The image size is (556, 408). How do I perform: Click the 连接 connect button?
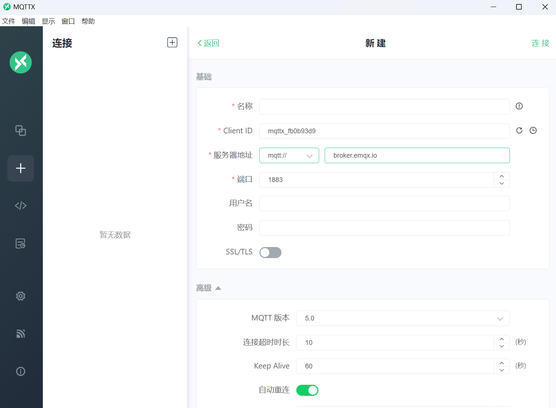[x=540, y=43]
